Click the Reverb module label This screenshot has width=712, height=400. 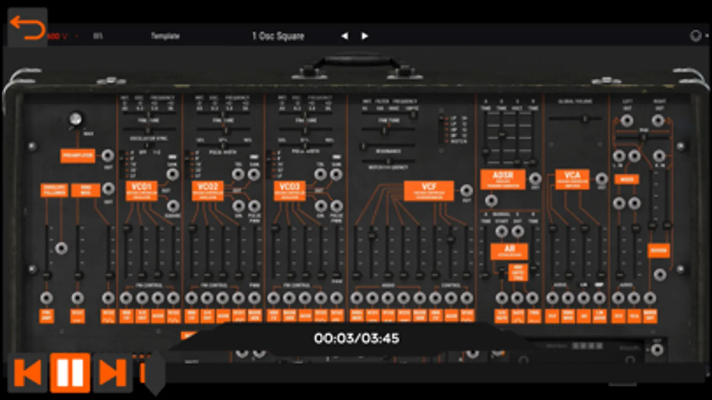659,251
